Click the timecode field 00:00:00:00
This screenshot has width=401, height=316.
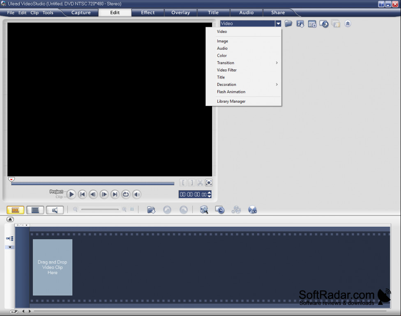(195, 194)
